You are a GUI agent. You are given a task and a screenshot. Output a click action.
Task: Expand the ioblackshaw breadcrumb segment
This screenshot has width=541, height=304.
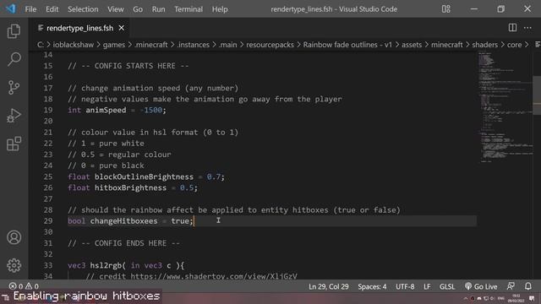click(x=74, y=45)
